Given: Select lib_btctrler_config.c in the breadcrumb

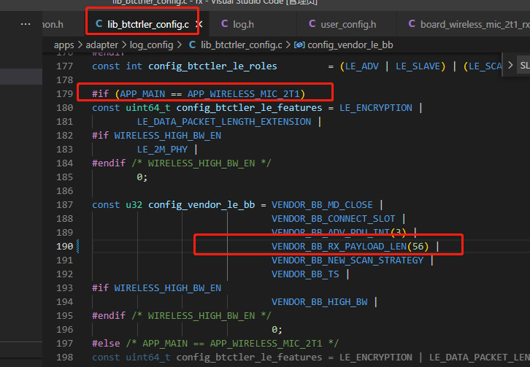Looking at the screenshot, I should click(x=242, y=45).
